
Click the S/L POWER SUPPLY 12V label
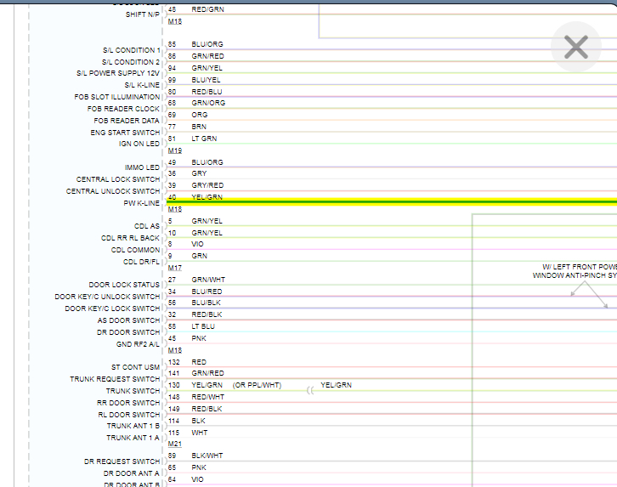coord(118,73)
